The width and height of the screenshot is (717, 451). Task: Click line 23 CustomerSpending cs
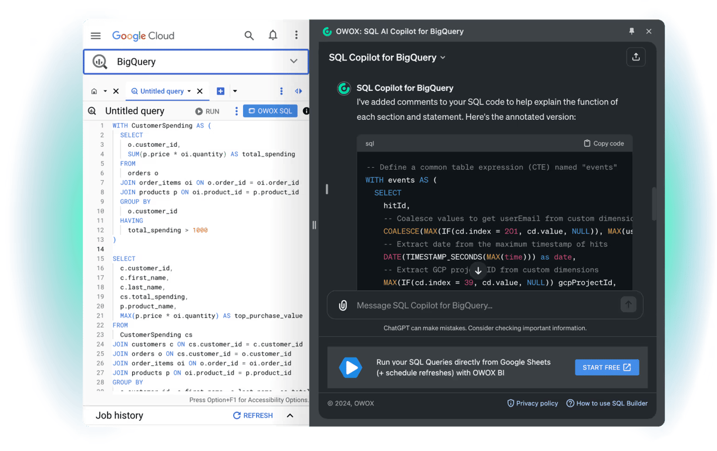pos(156,335)
